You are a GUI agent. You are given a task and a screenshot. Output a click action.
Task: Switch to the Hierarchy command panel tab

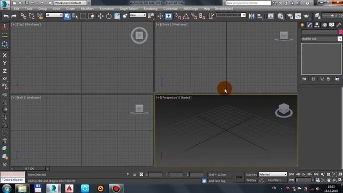pyautogui.click(x=317, y=25)
